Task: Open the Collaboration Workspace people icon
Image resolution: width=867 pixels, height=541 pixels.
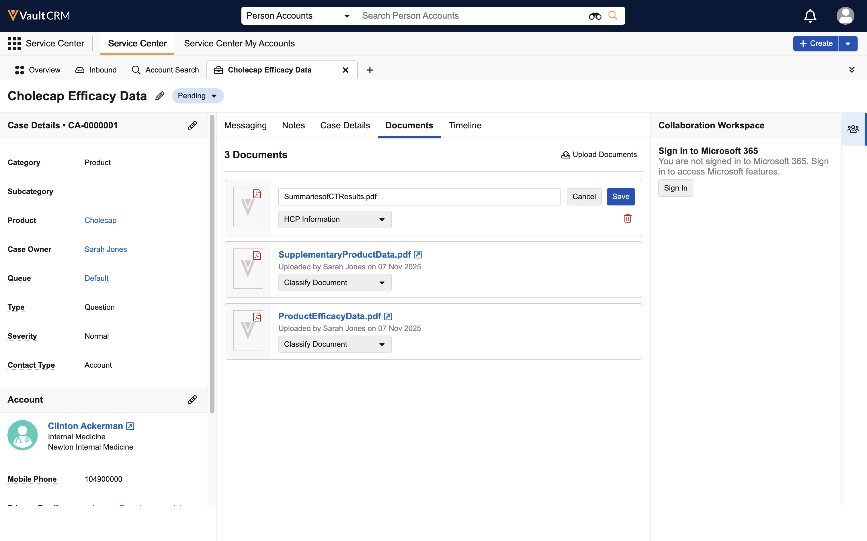Action: pos(853,129)
